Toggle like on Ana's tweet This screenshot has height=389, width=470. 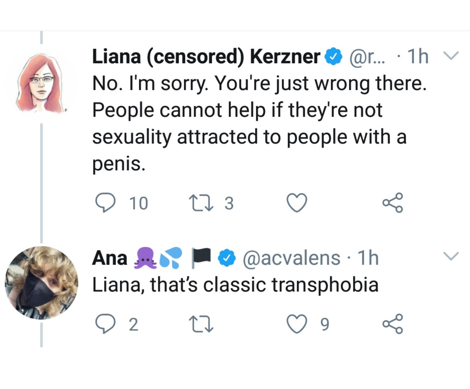(297, 324)
